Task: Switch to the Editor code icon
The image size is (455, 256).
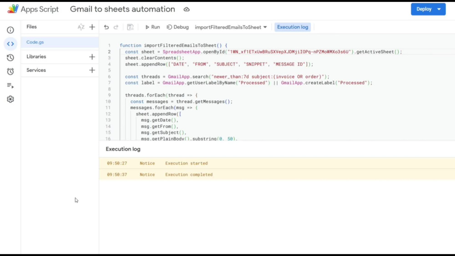Action: (x=10, y=44)
